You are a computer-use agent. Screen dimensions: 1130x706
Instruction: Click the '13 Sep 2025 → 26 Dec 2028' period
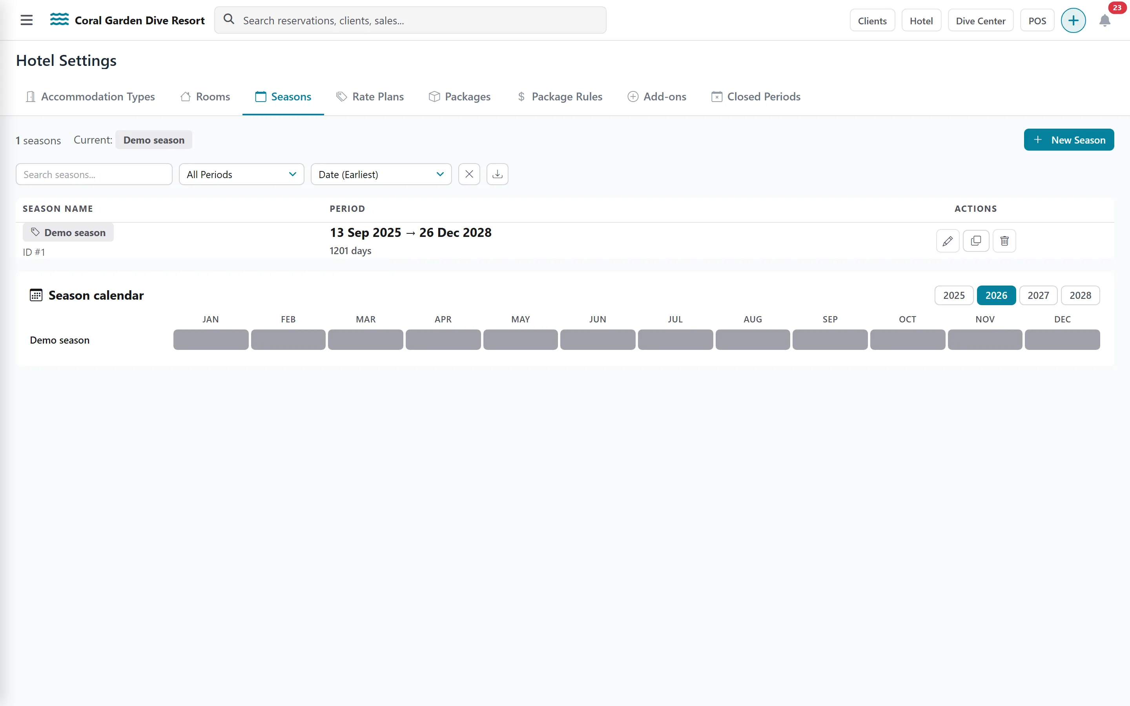tap(410, 233)
